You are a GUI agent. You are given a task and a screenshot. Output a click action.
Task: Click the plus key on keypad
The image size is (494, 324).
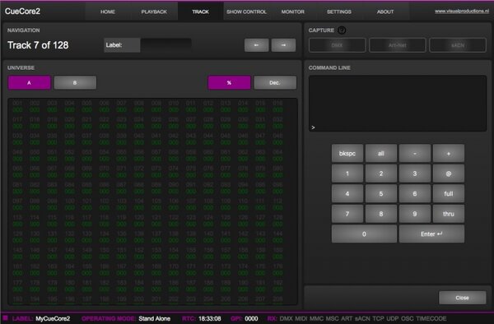[x=449, y=154]
